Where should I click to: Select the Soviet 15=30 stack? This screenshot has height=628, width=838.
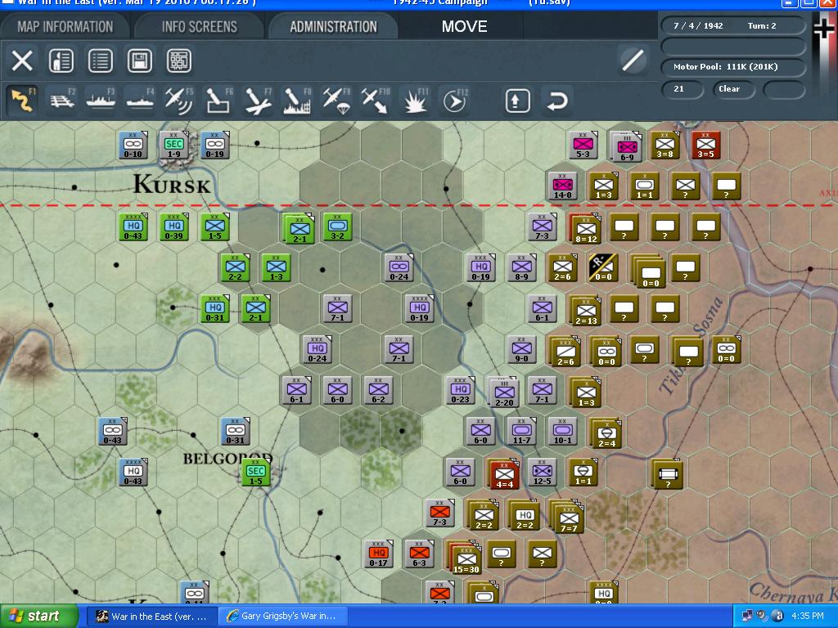click(x=465, y=558)
